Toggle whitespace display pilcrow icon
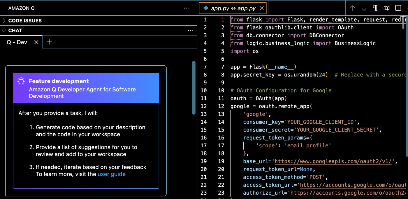The image size is (408, 199). click(x=375, y=8)
